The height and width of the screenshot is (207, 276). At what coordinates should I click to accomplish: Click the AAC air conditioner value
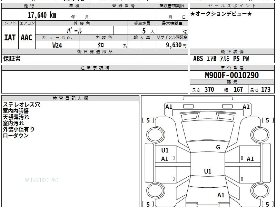tap(27, 38)
